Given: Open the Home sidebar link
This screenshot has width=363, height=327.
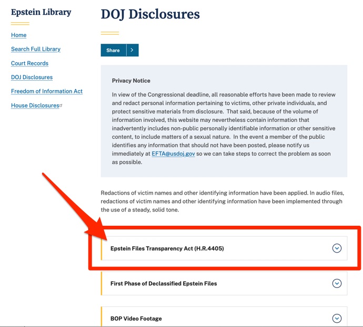Looking at the screenshot, I should 19,35.
